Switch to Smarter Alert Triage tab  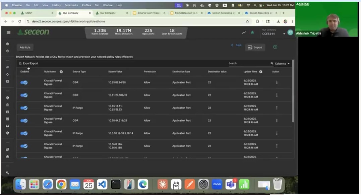pyautogui.click(x=149, y=13)
